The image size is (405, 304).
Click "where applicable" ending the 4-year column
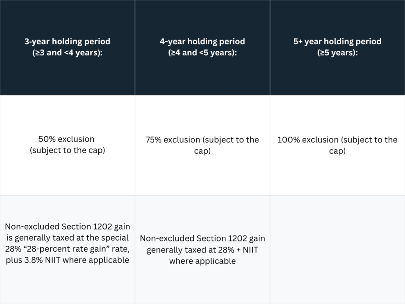(x=202, y=261)
